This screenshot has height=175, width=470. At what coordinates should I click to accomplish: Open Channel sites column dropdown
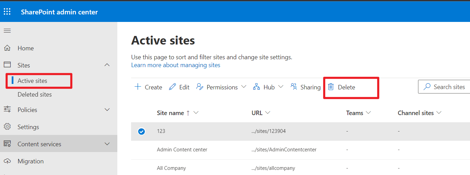click(439, 113)
